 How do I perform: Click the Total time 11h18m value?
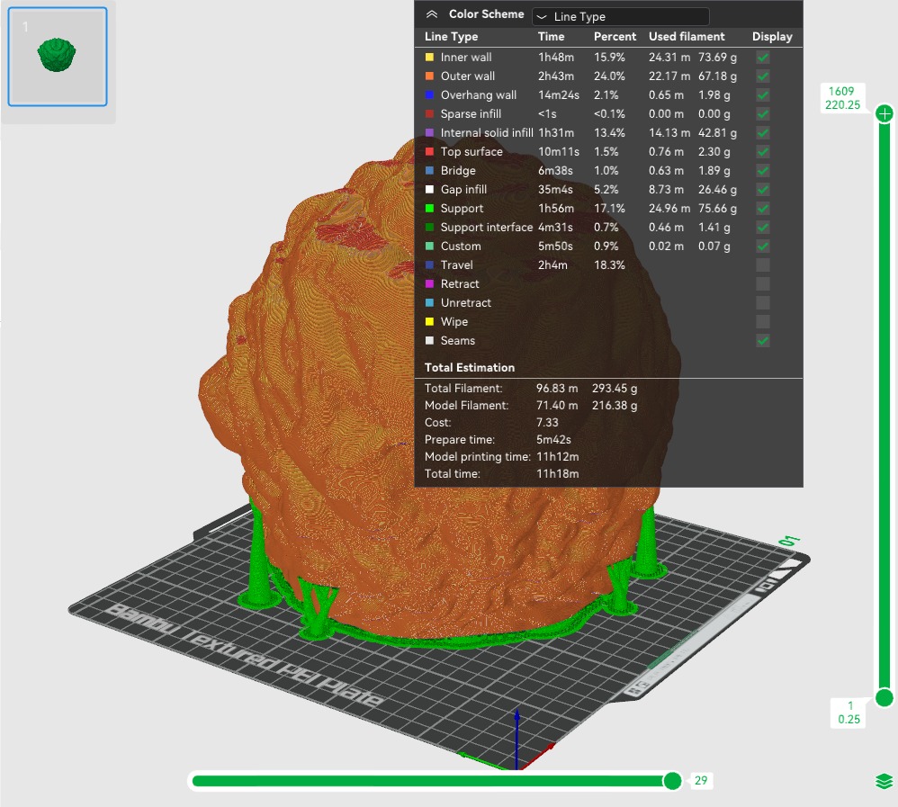click(557, 474)
